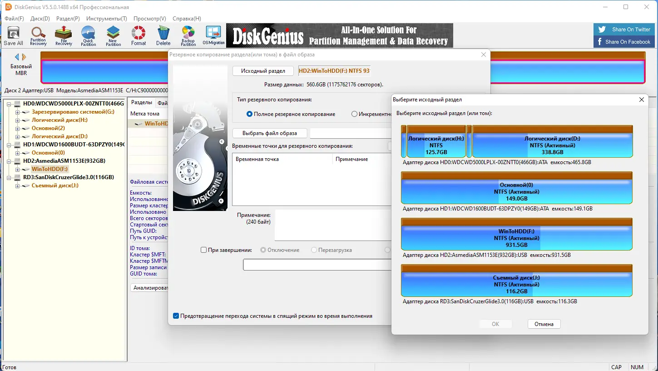Viewport: 658px width, 371px height.
Task: Collapse the HD1 WDC disk node
Action: tap(10, 145)
